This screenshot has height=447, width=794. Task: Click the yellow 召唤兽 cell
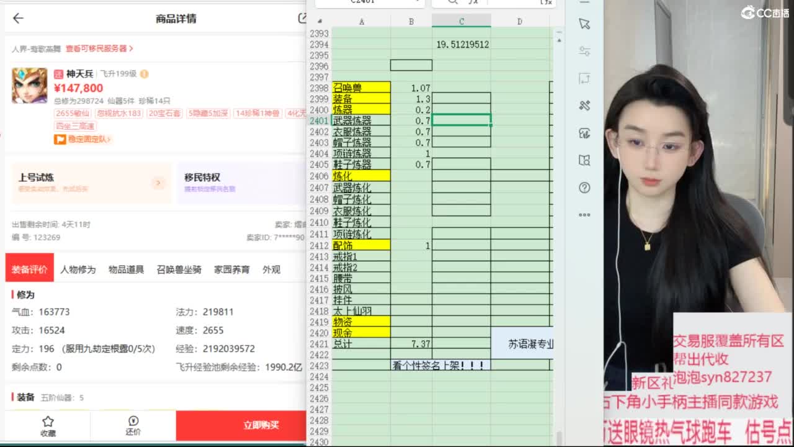tap(362, 88)
